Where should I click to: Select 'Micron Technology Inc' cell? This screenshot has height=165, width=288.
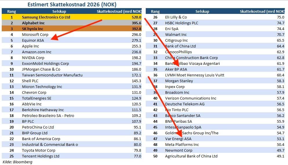[x=42, y=87]
